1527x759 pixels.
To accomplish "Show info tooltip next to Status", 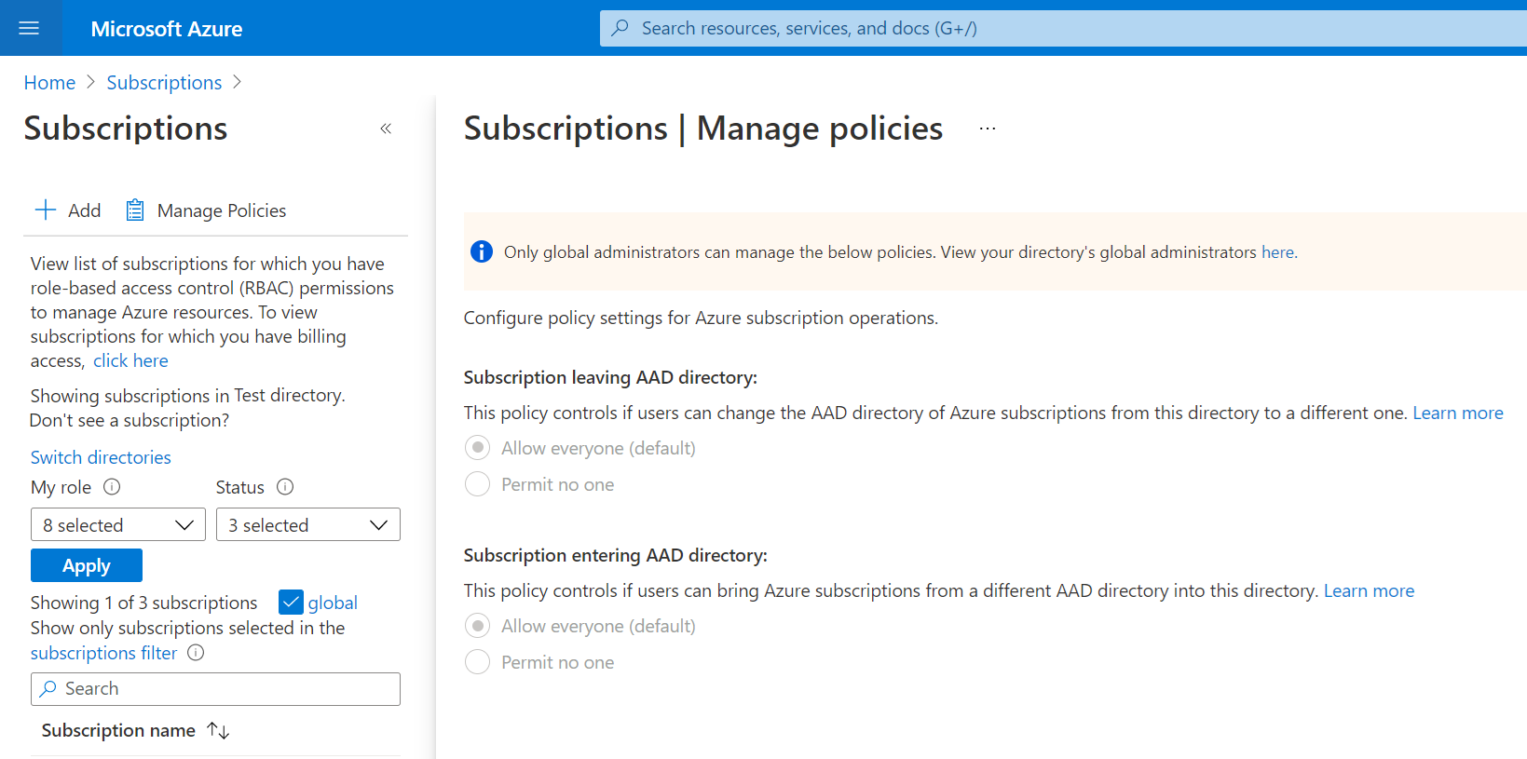I will tap(285, 486).
